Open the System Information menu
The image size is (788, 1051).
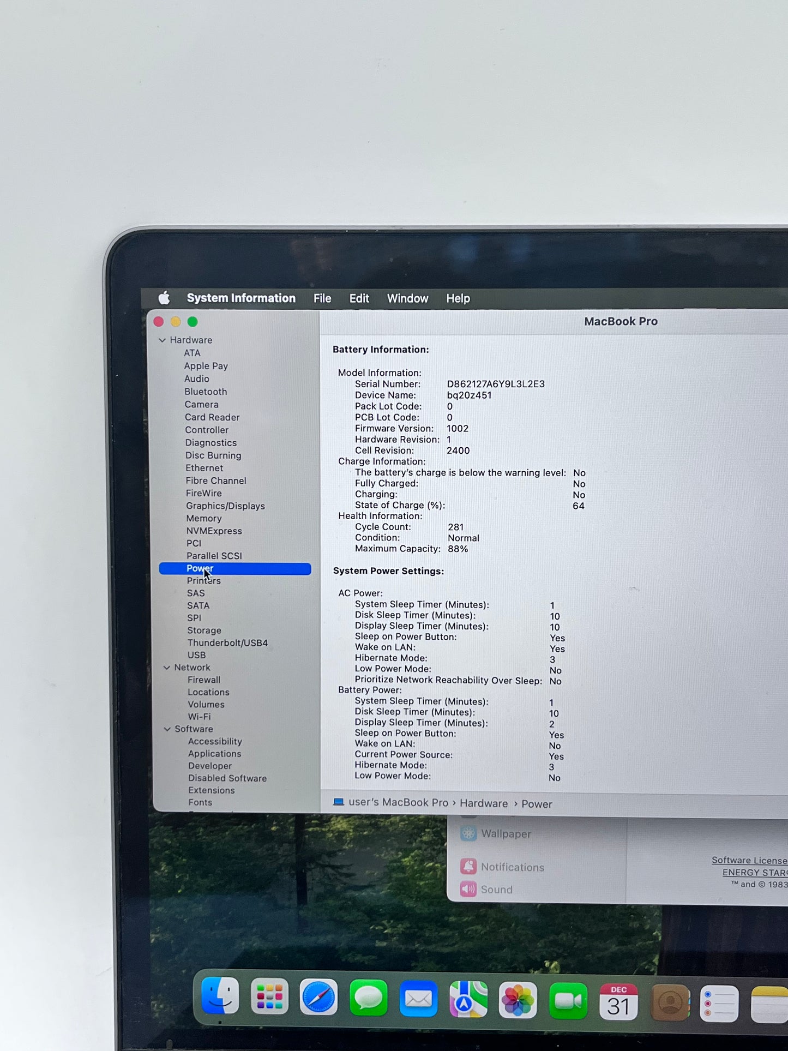(x=241, y=298)
